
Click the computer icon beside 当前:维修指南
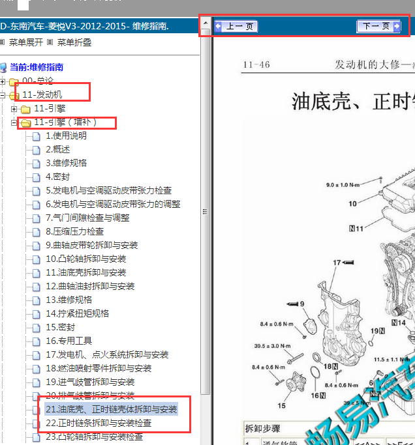[x=3, y=68]
